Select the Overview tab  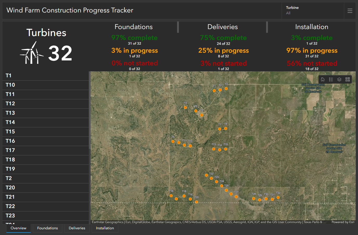pos(18,228)
